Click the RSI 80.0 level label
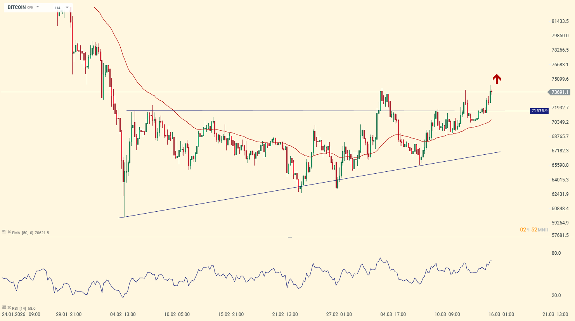The image size is (575, 321). [556, 253]
